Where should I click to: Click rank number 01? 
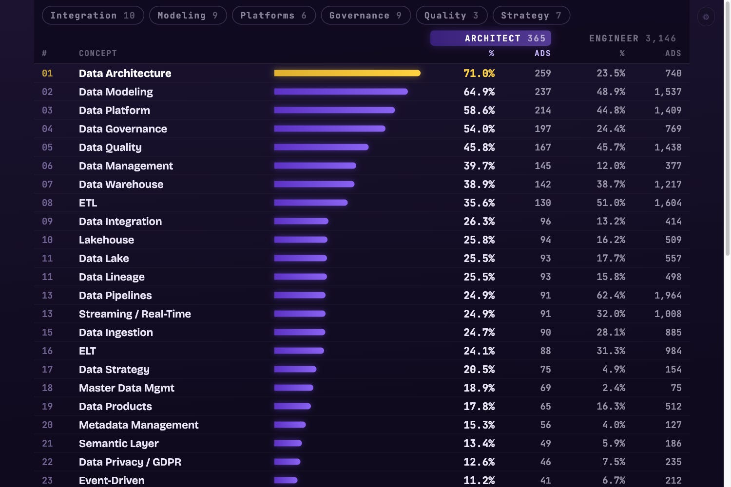(47, 73)
